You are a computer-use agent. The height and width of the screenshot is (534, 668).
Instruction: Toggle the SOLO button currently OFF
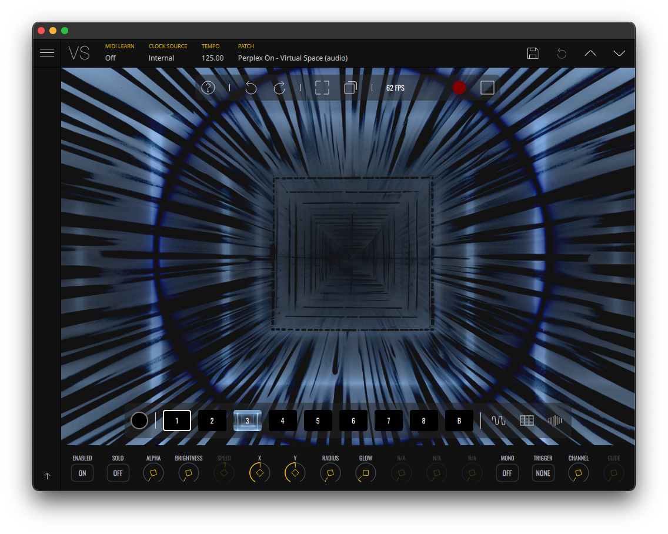(x=118, y=473)
